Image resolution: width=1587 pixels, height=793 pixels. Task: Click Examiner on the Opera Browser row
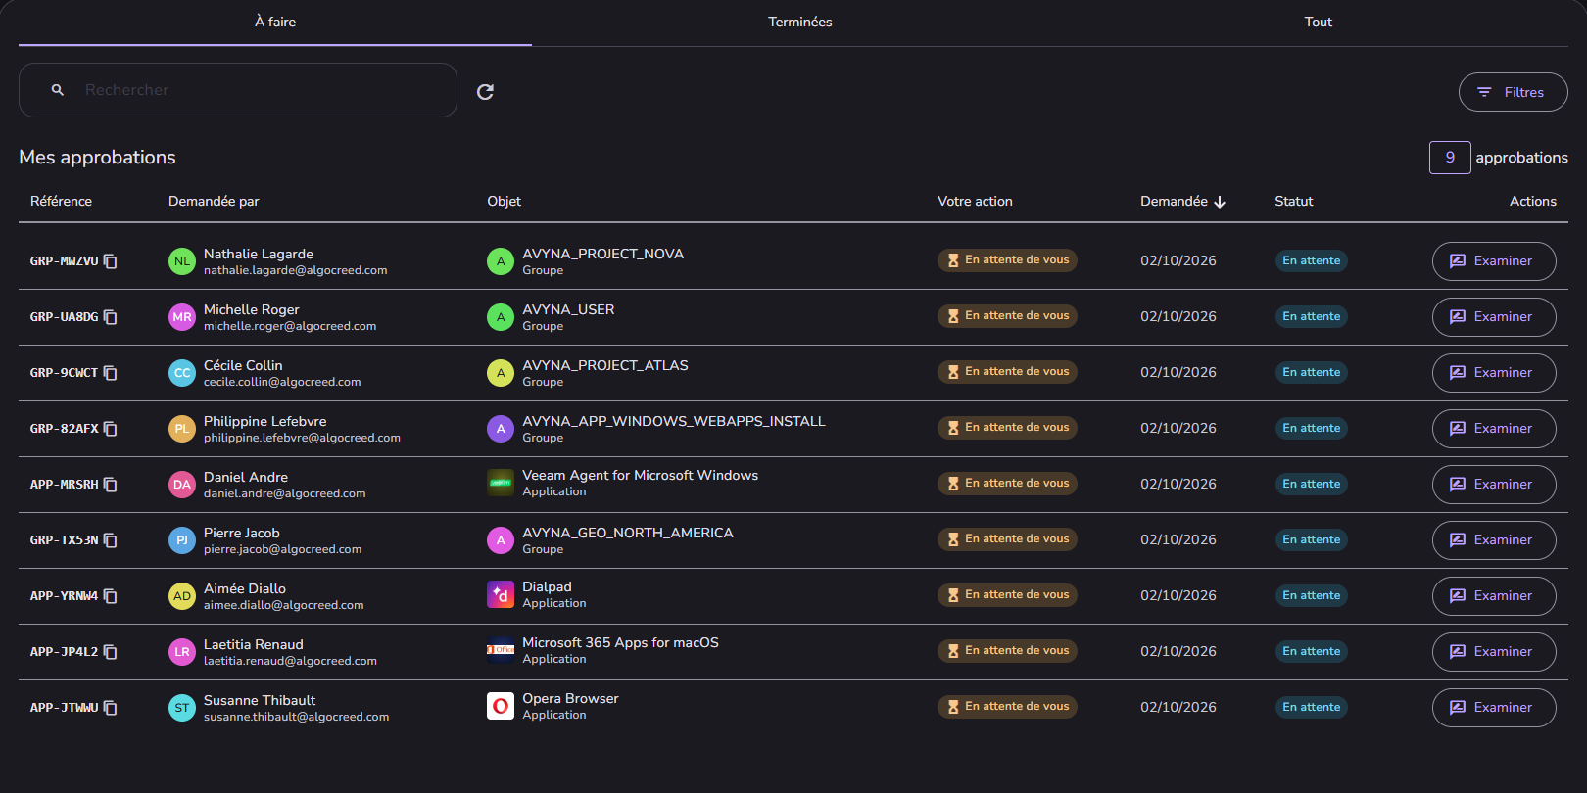click(x=1494, y=708)
